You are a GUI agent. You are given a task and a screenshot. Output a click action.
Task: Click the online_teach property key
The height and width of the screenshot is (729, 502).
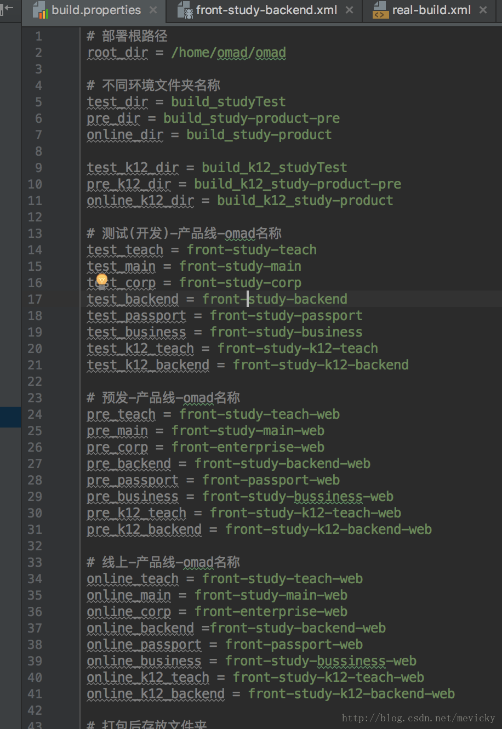133,579
